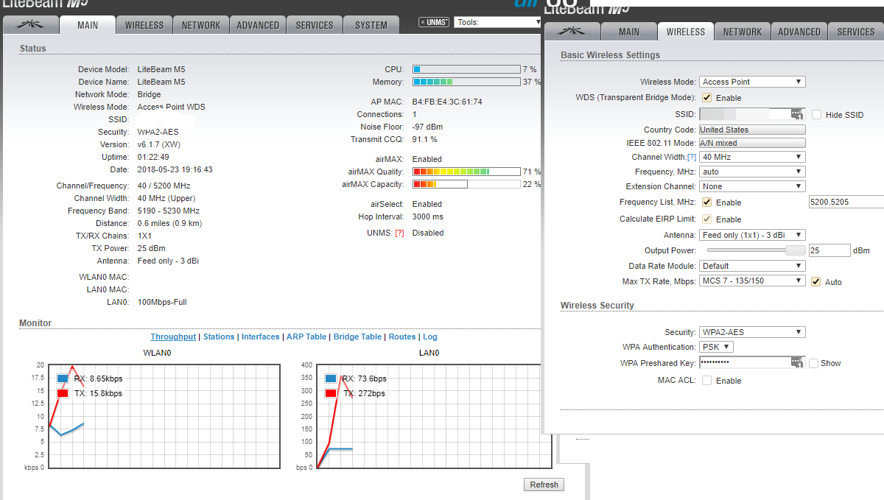Open the NETWORK tab in the wireless settings window
This screenshot has height=500, width=884.
coord(743,32)
